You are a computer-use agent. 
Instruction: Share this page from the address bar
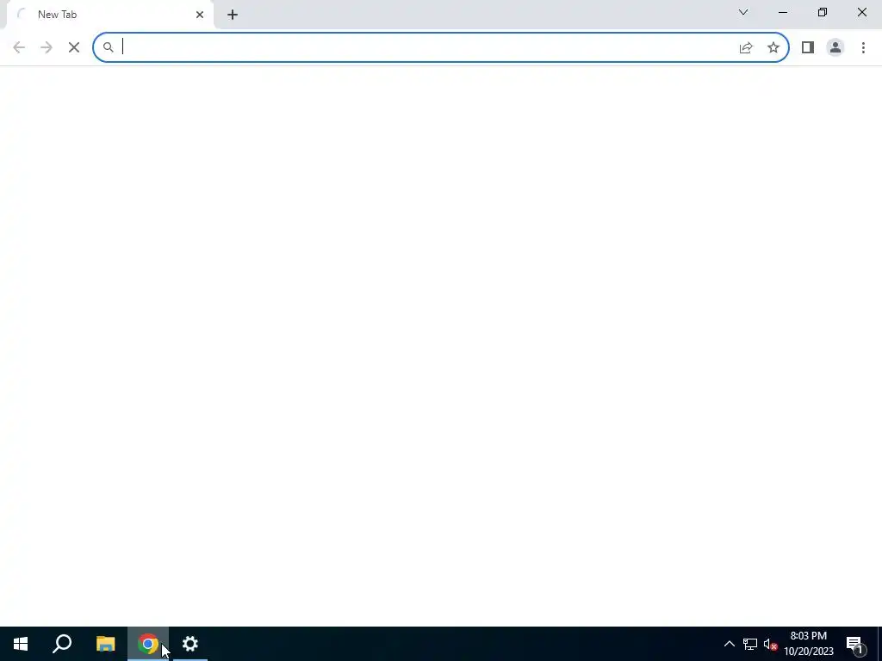tap(746, 48)
